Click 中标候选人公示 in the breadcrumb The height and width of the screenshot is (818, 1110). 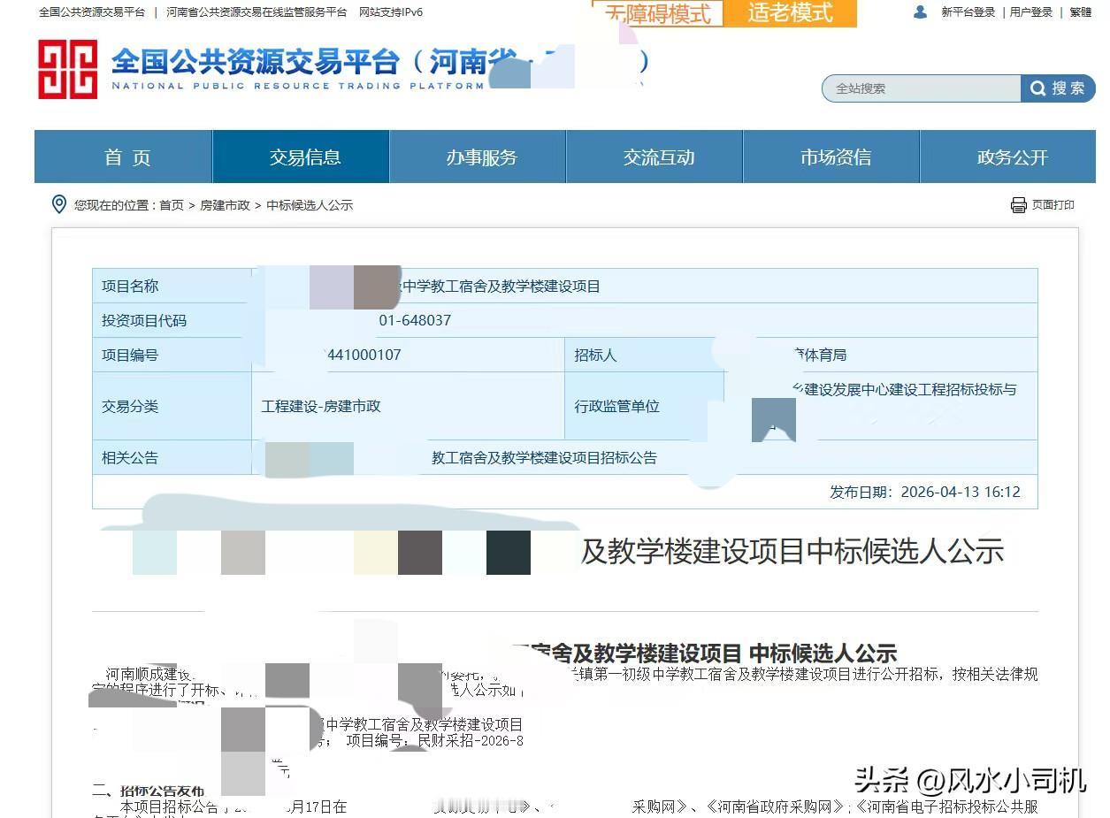(x=310, y=205)
